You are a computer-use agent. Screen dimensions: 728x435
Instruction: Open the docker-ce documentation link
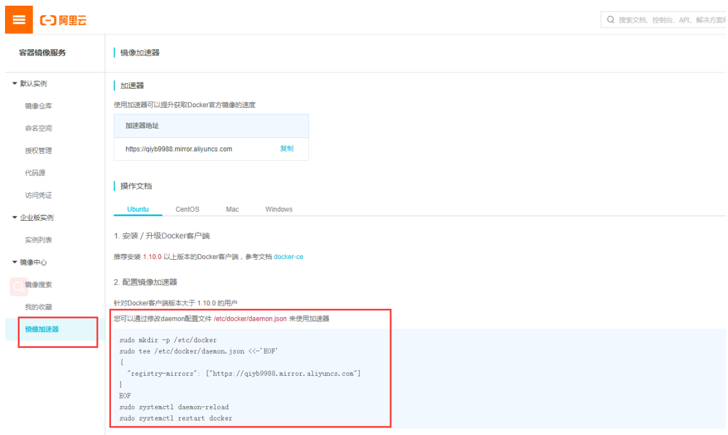pos(288,257)
